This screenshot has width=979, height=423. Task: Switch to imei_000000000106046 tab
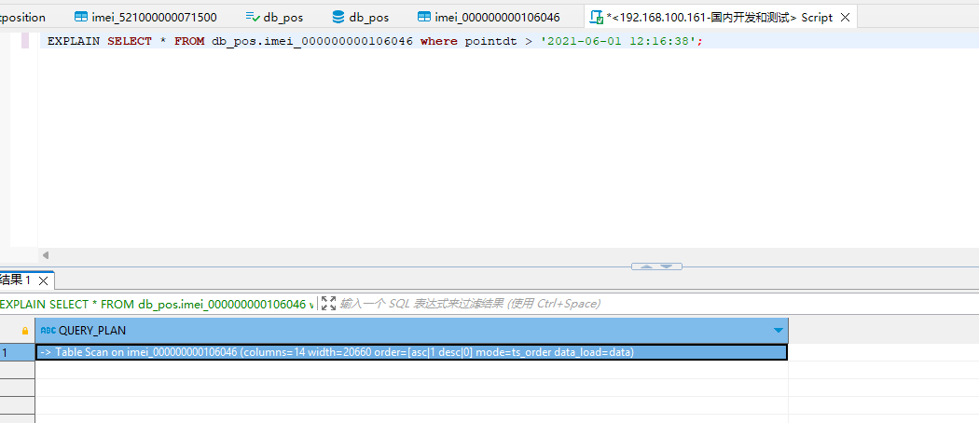(x=496, y=17)
